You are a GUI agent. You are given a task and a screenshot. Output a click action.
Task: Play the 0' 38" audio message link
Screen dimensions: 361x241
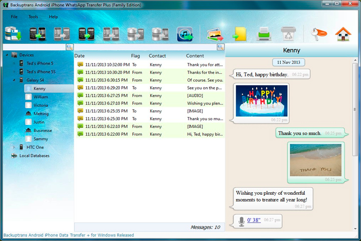tap(254, 220)
